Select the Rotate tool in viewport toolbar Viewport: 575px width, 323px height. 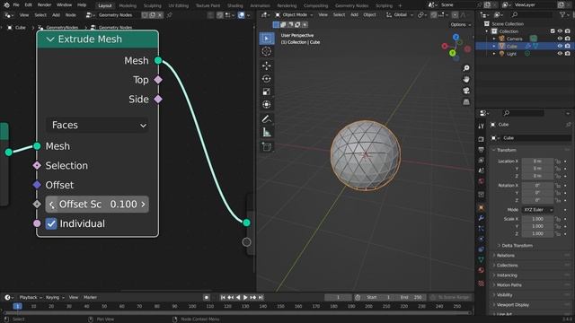(267, 78)
